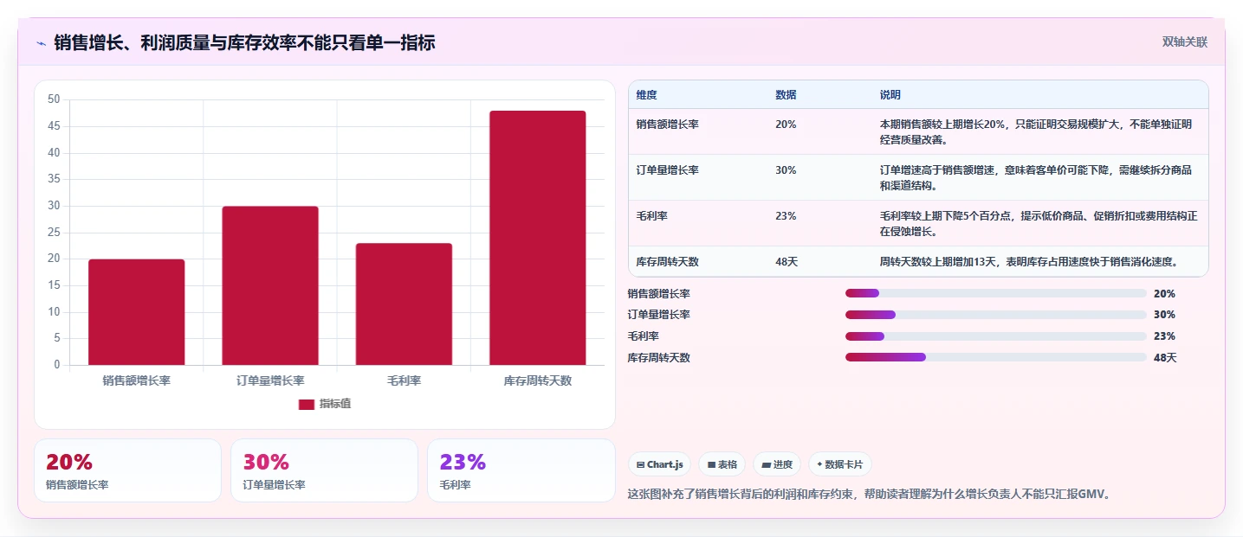Click the 库存周转天数 progress bar
The height and width of the screenshot is (537, 1243).
tap(996, 357)
